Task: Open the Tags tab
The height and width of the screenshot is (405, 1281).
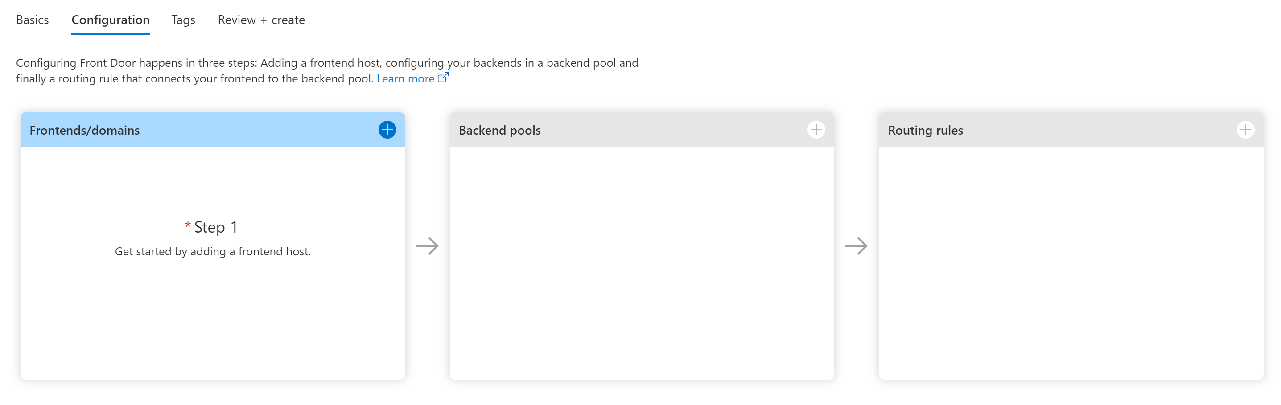Action: pos(183,20)
